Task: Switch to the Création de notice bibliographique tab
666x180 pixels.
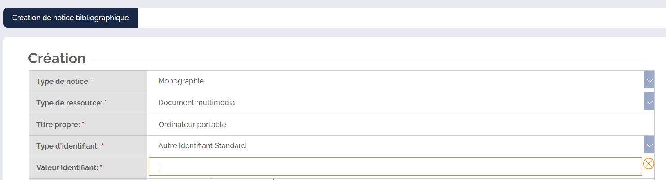Action: (70, 18)
